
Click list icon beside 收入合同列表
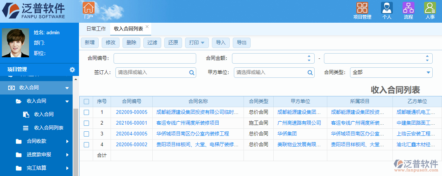click(x=26, y=128)
